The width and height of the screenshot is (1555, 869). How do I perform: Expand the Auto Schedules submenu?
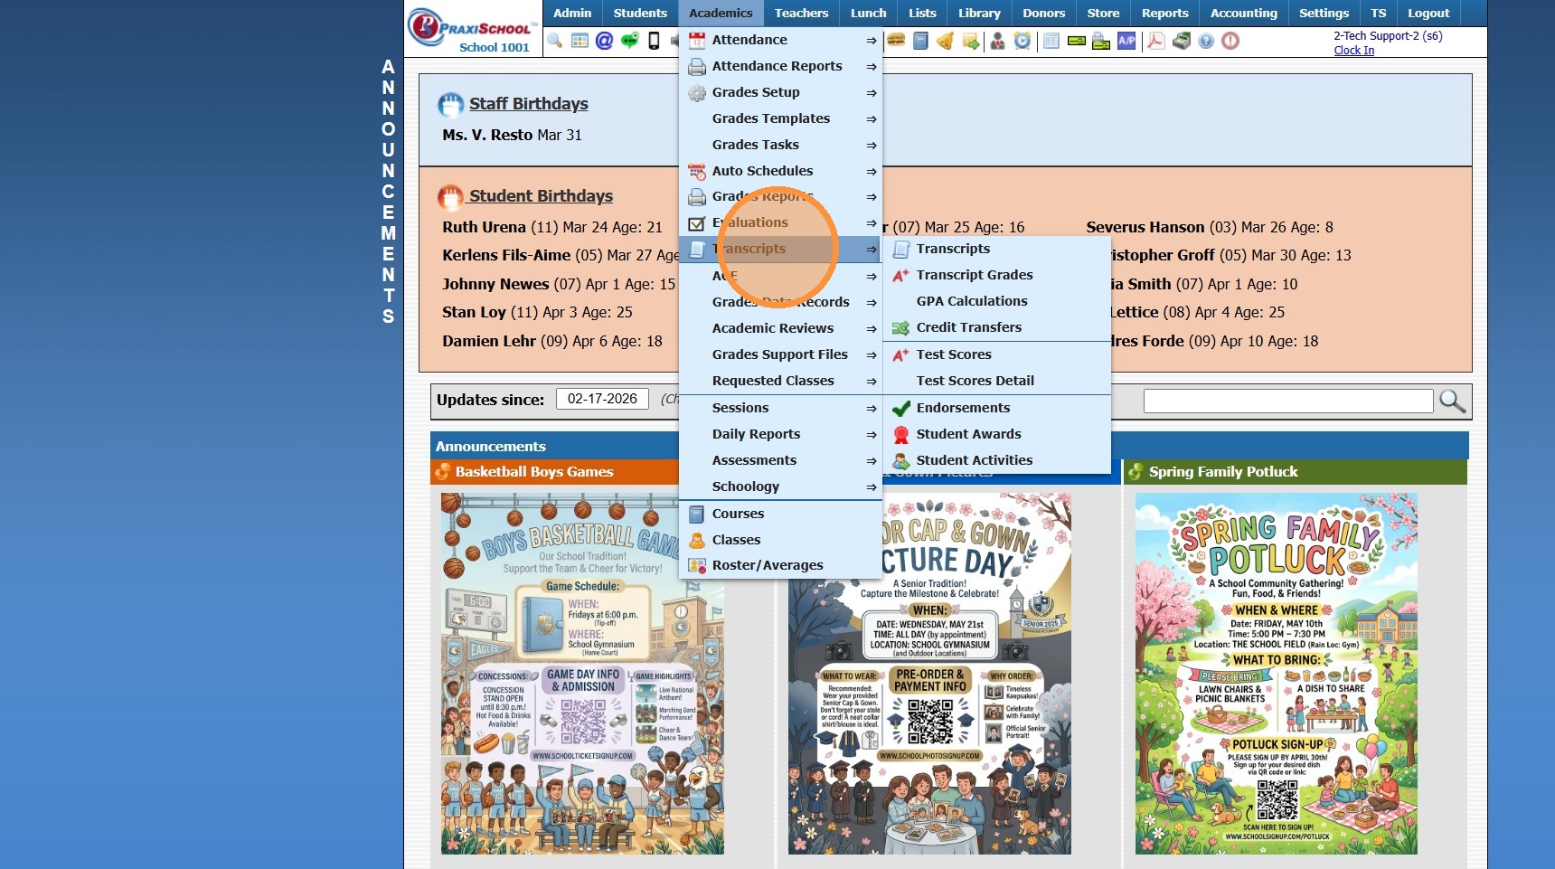click(x=781, y=171)
